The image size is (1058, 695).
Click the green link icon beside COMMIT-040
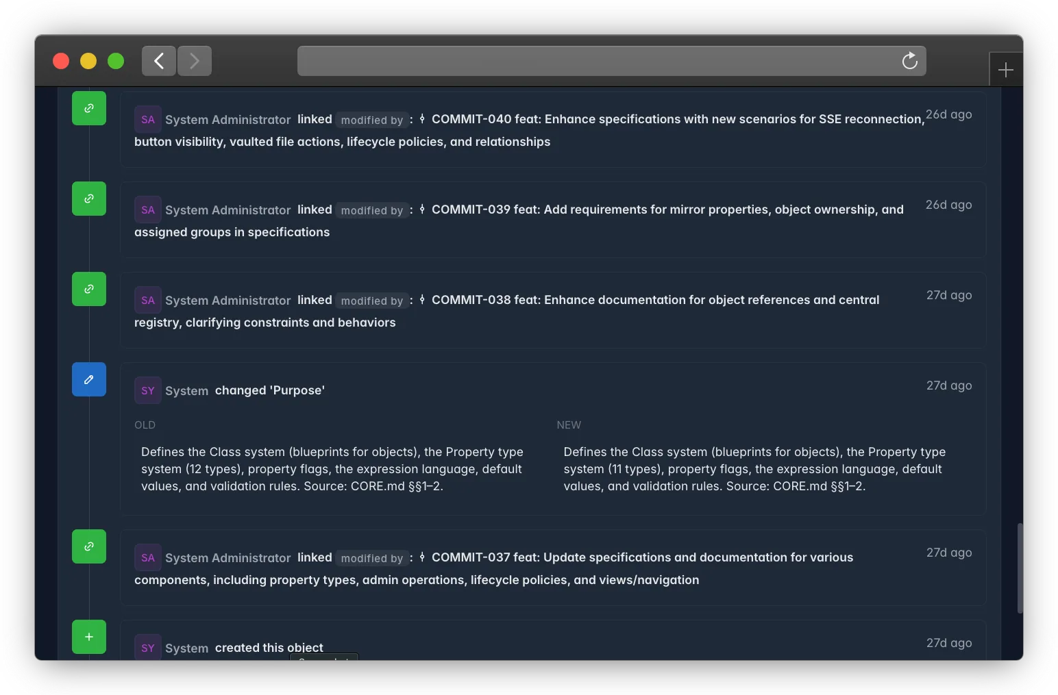[x=89, y=108]
